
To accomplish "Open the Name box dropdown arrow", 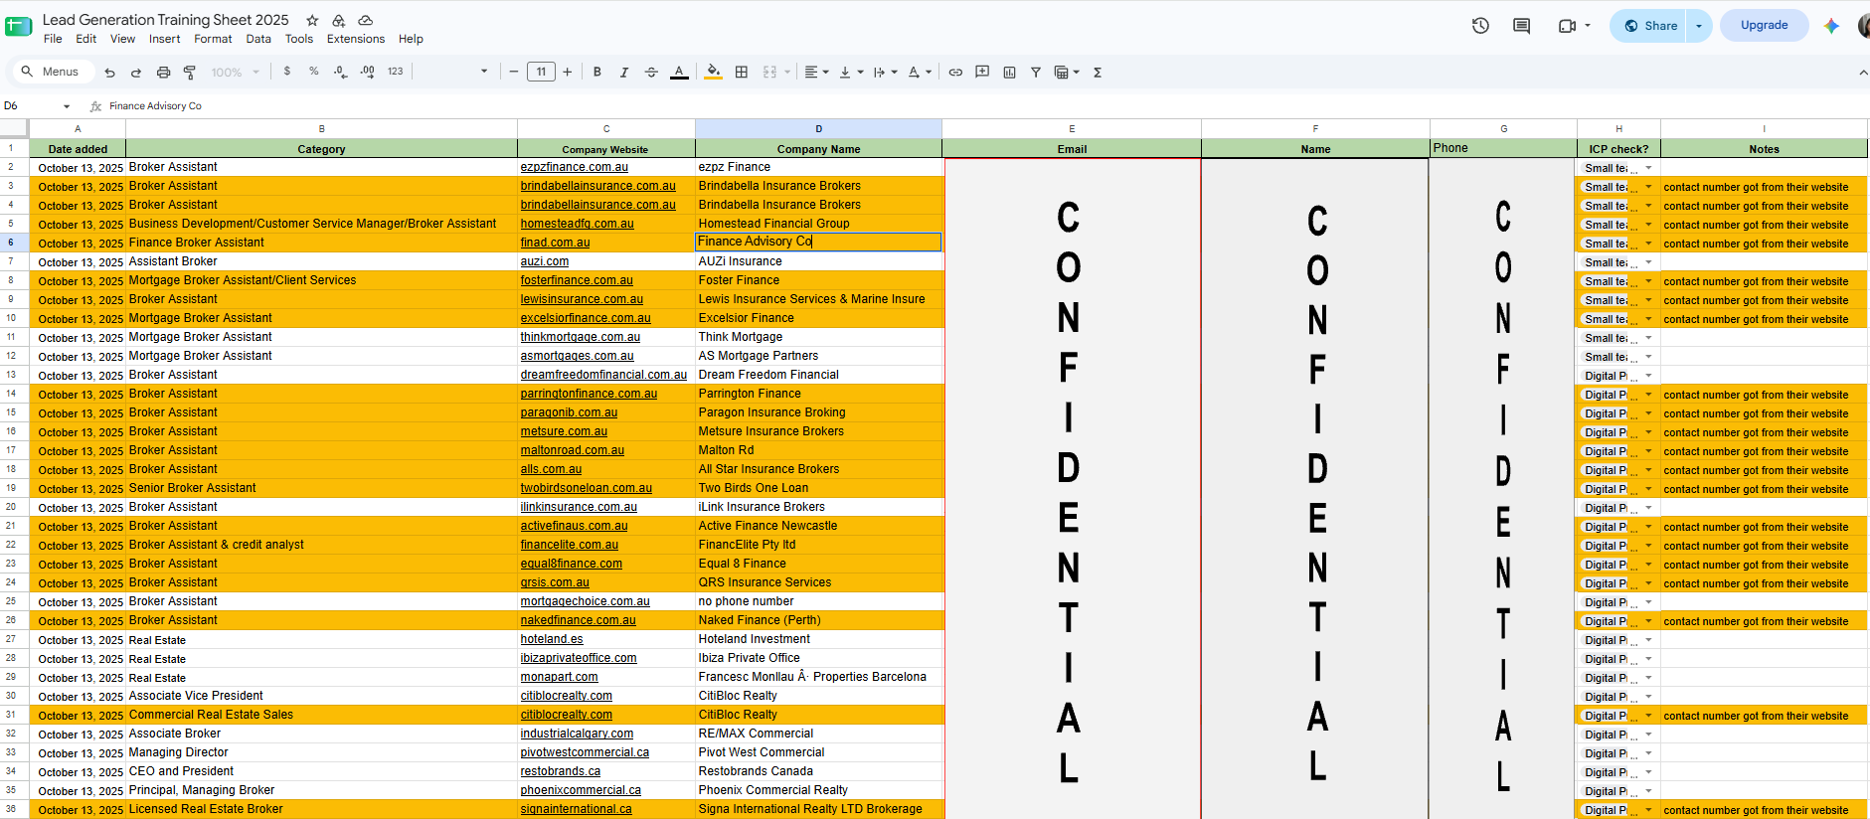I will coord(67,106).
